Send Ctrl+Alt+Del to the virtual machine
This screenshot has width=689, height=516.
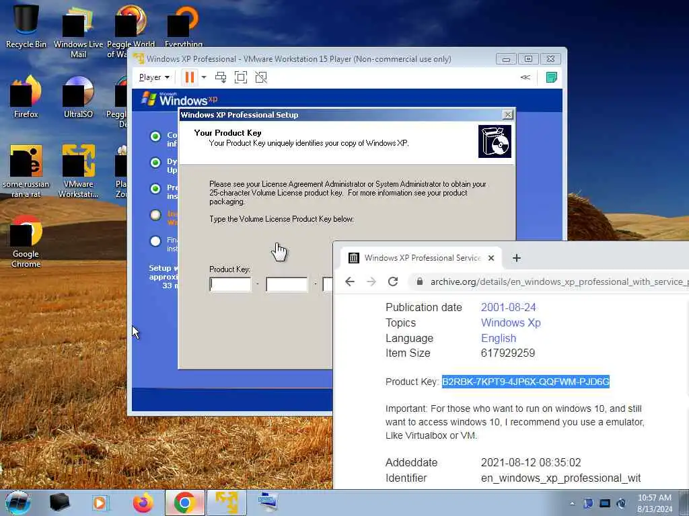click(x=221, y=78)
